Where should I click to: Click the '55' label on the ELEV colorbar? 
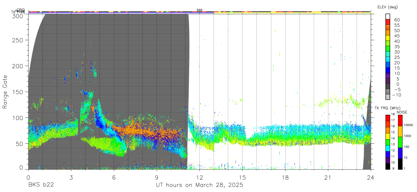(x=397, y=25)
